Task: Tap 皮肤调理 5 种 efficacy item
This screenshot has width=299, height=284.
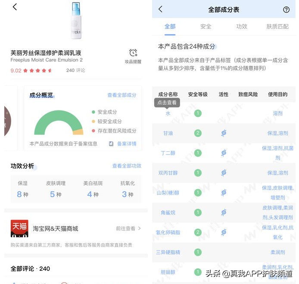Action: point(56,189)
